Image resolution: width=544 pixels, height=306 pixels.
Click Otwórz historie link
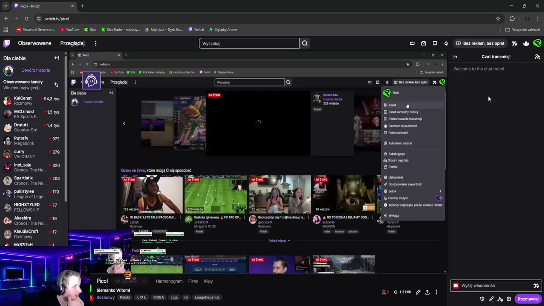[36, 70]
